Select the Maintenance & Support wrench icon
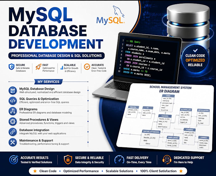 pos(13,142)
